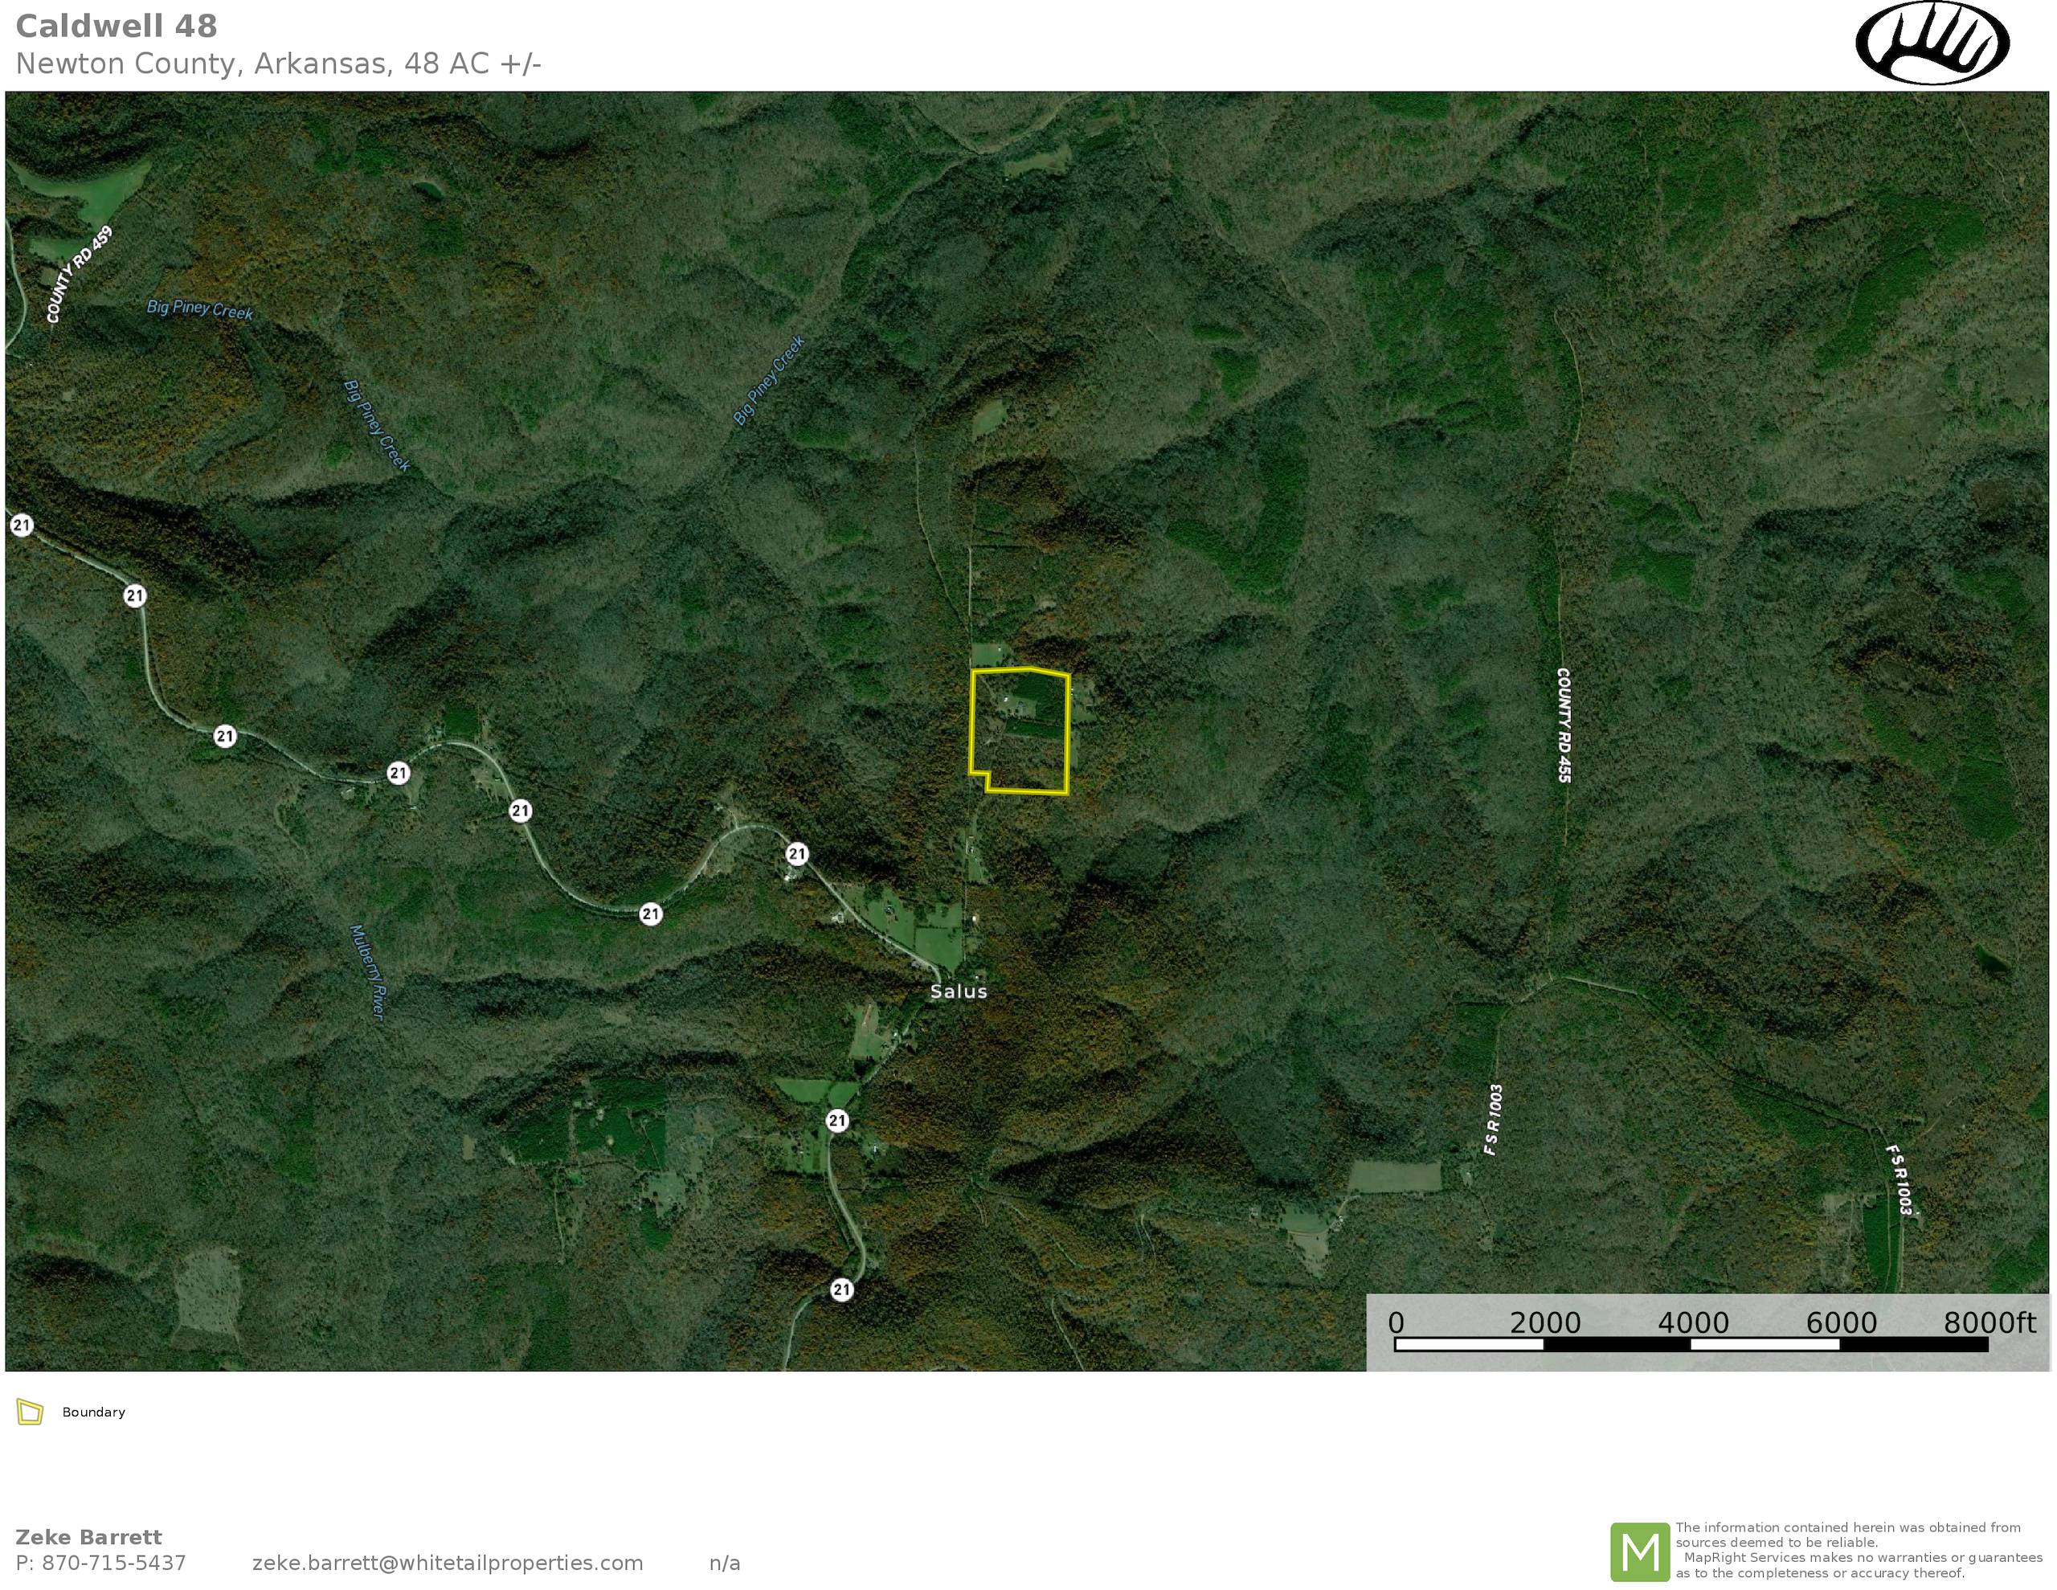
Task: Select the Salus town label
Action: coord(958,991)
